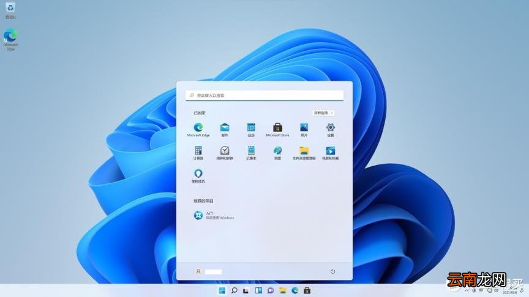Open File Explorer (文件资源管理器) in Start menu
529x297 pixels.
click(304, 153)
